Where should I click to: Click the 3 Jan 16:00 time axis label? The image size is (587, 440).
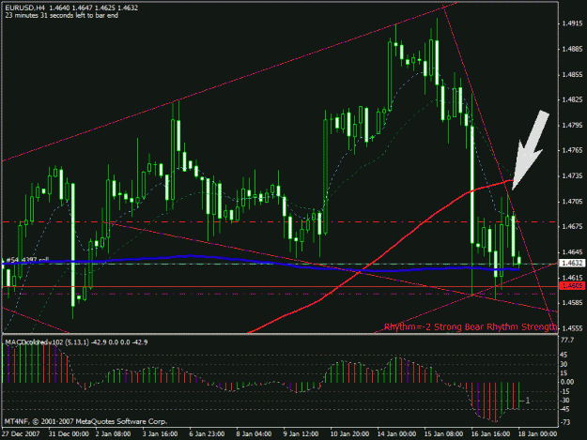click(160, 434)
